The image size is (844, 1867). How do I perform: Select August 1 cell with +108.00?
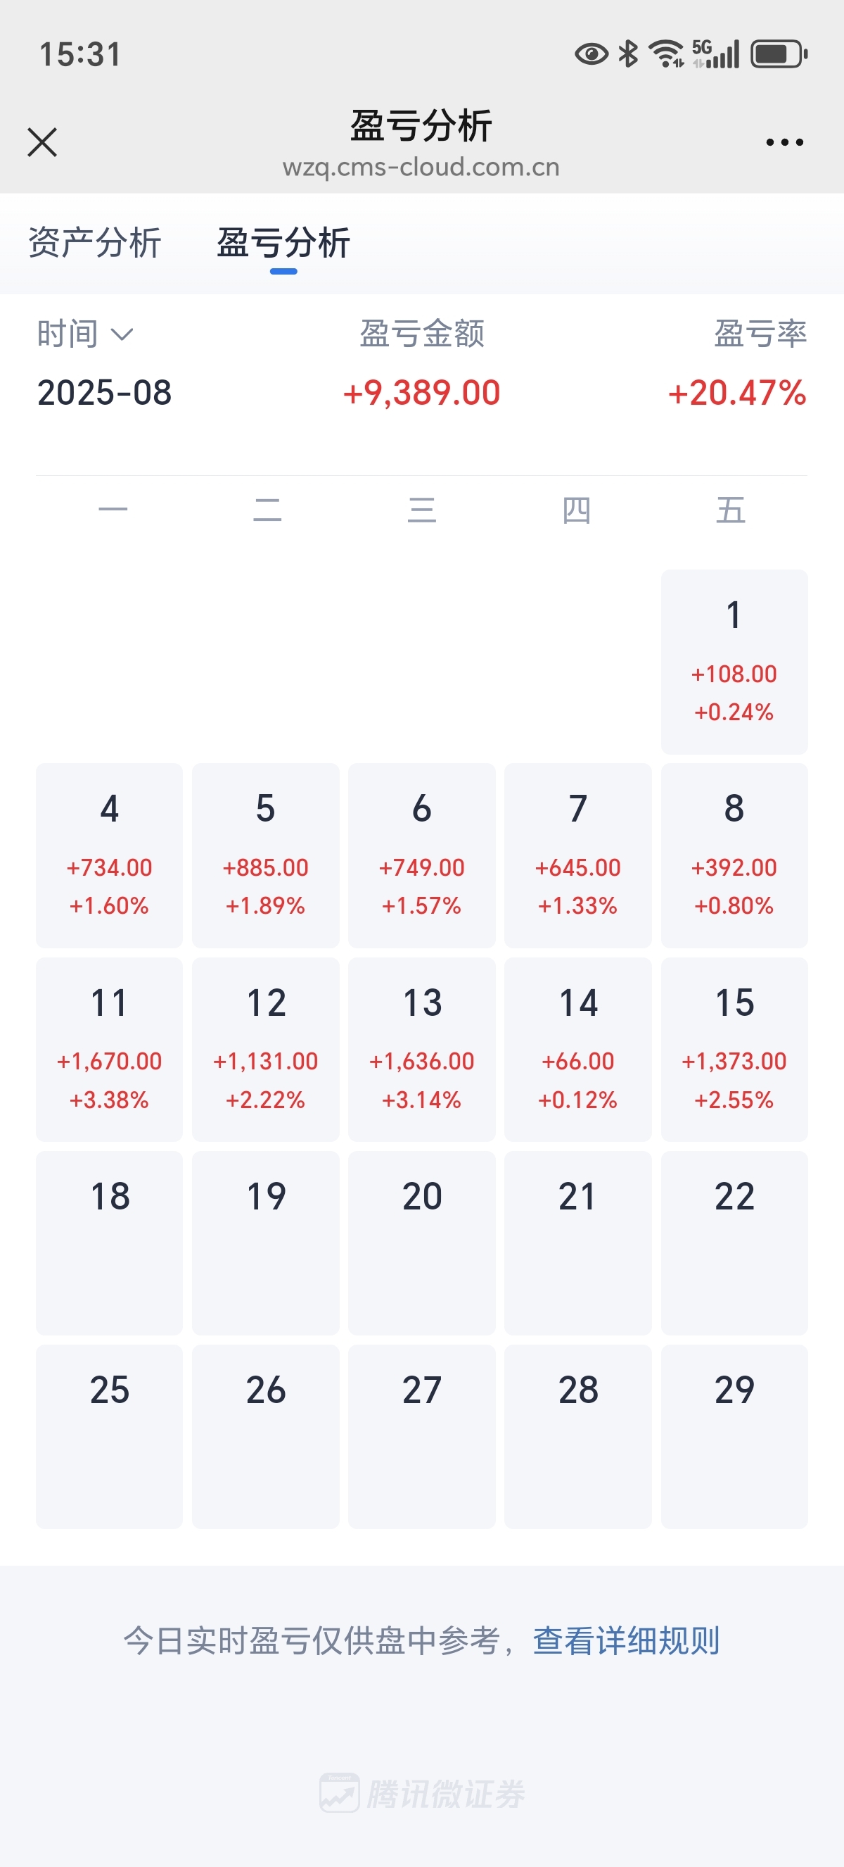pyautogui.click(x=734, y=662)
